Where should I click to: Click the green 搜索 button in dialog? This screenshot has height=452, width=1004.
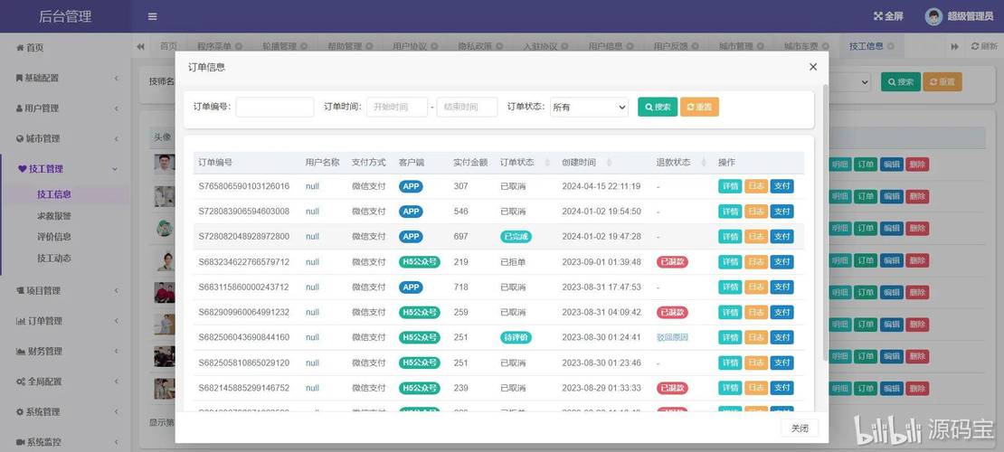pos(658,107)
